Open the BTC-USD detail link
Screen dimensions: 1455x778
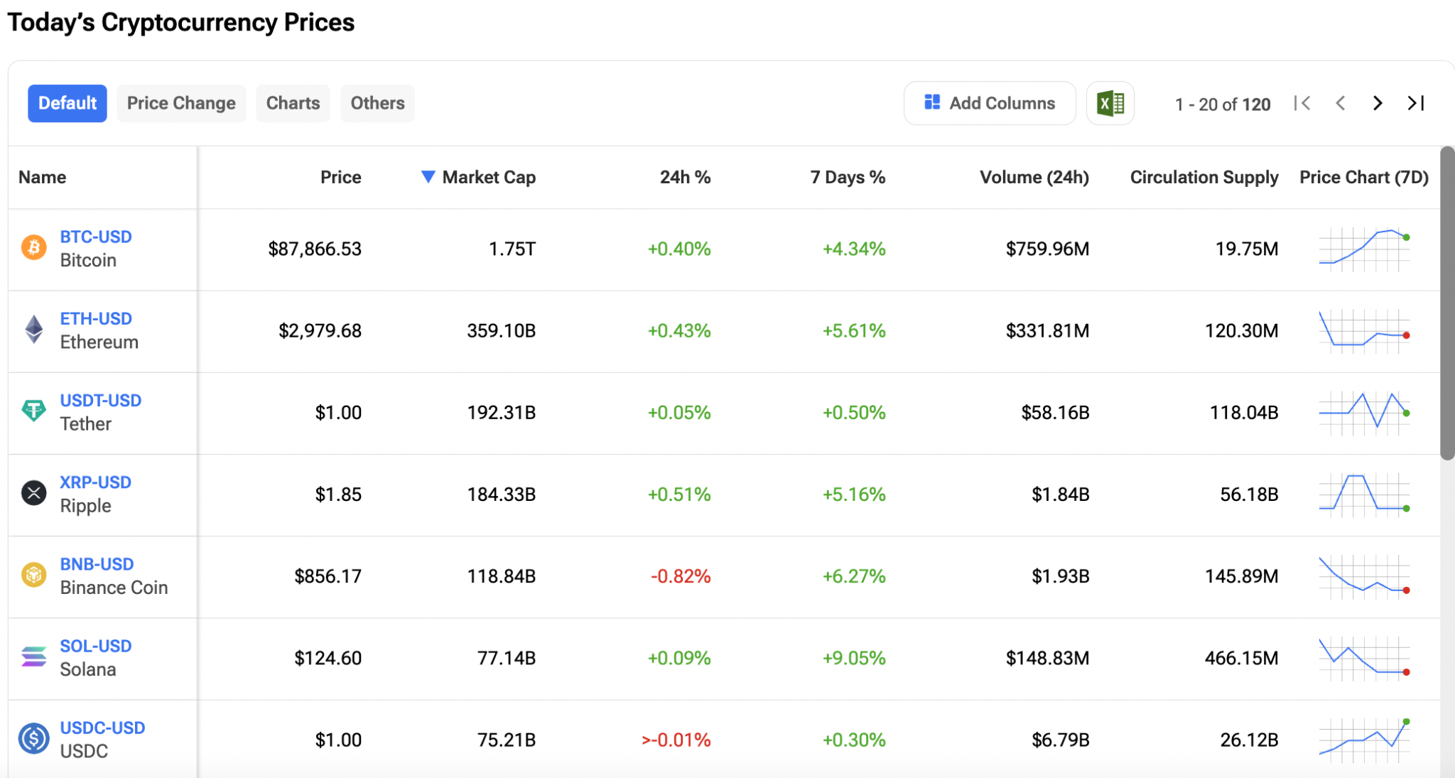click(x=96, y=237)
